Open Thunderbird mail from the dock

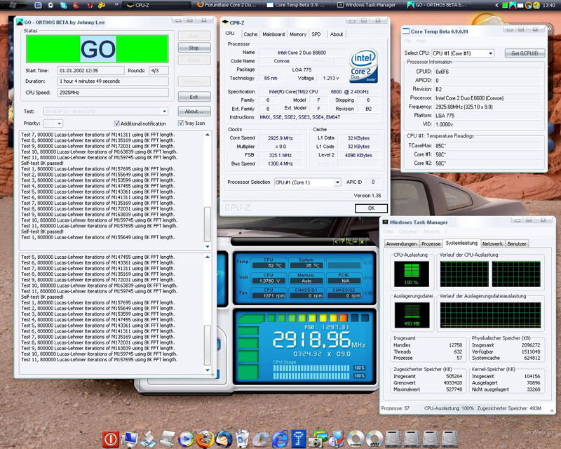pyautogui.click(x=223, y=438)
